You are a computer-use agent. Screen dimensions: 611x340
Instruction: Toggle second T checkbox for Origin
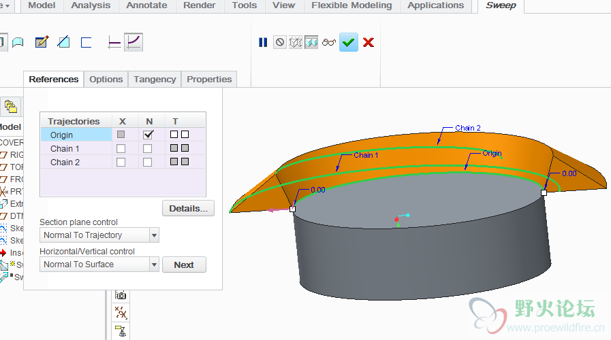[x=185, y=134]
